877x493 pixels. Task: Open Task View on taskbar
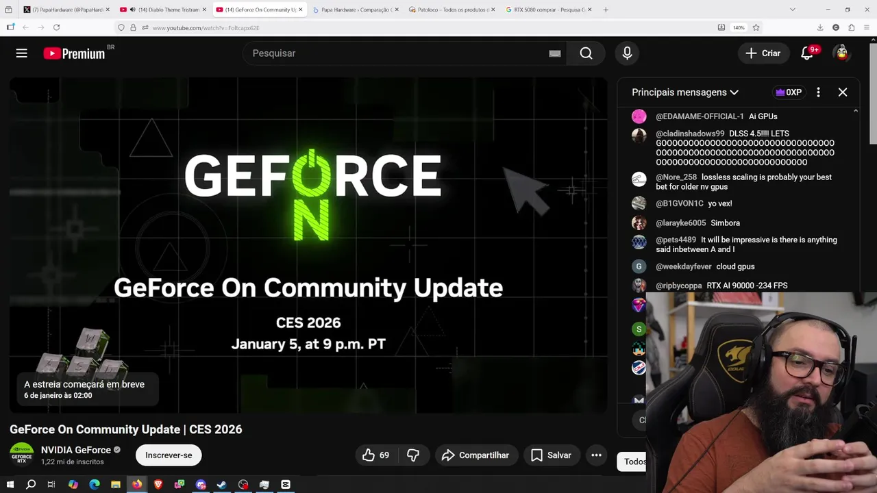click(x=51, y=485)
